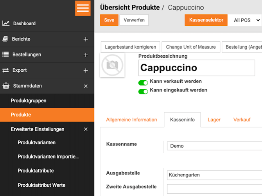Click the Ausgabestelle field containing Küchengarten
The height and width of the screenshot is (196, 262).
214,175
